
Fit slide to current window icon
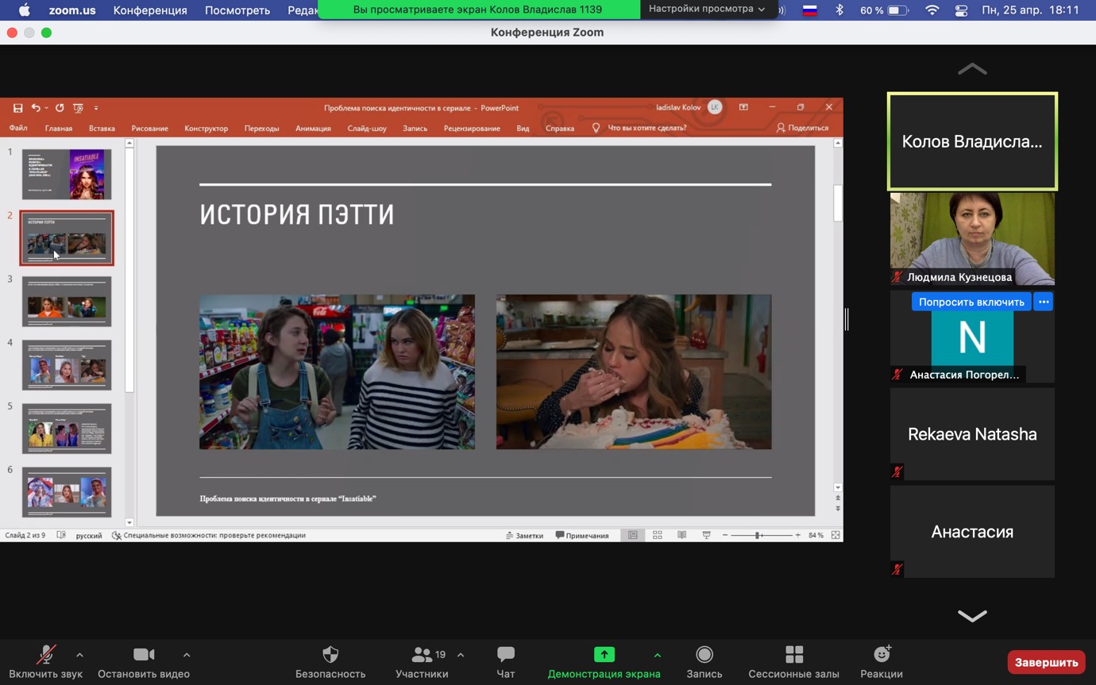pyautogui.click(x=836, y=535)
